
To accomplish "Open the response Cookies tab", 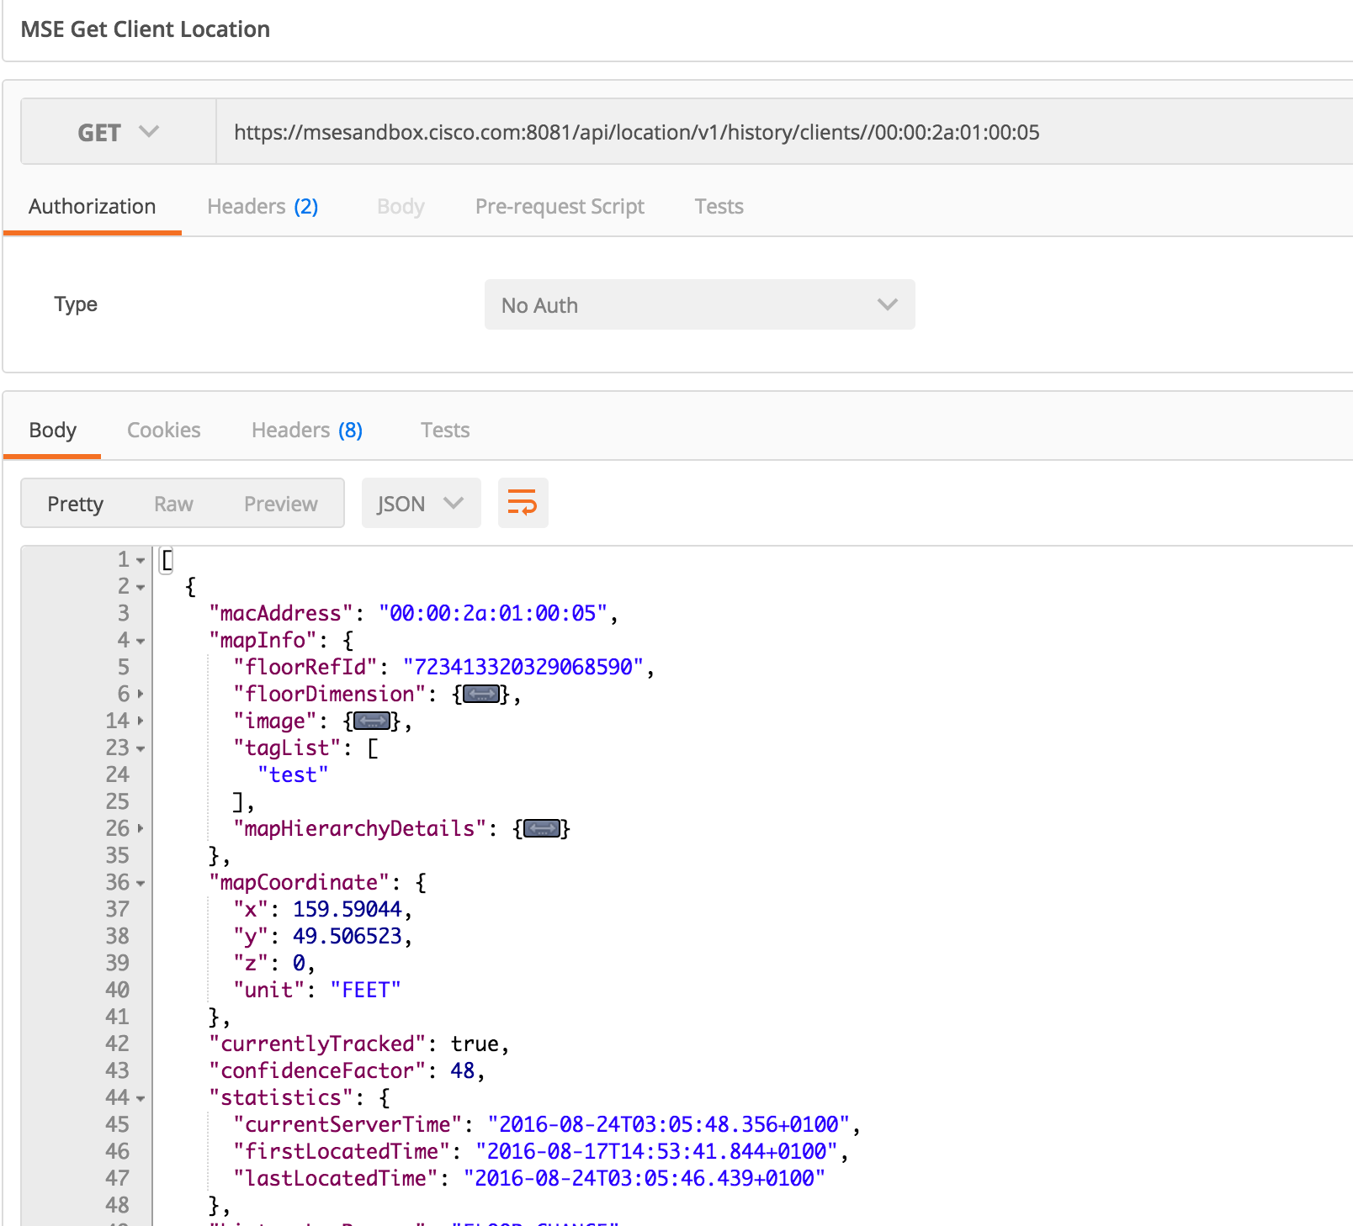I will 164,431.
